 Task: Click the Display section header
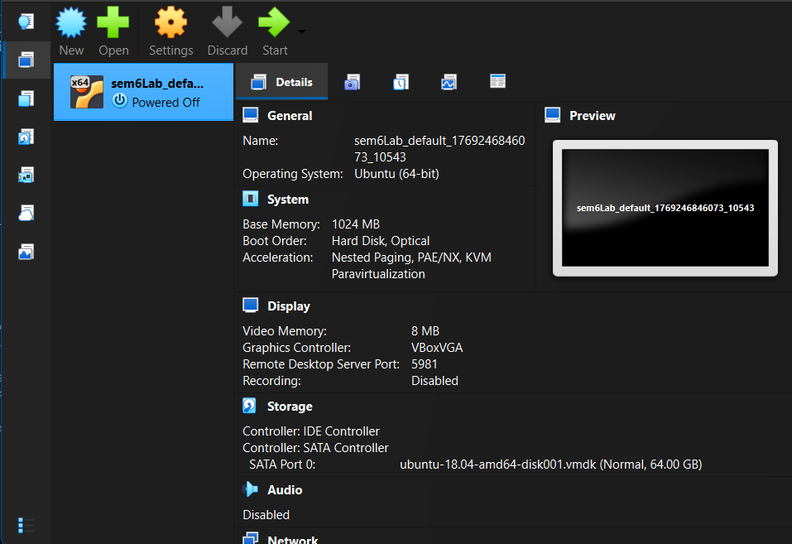(288, 306)
